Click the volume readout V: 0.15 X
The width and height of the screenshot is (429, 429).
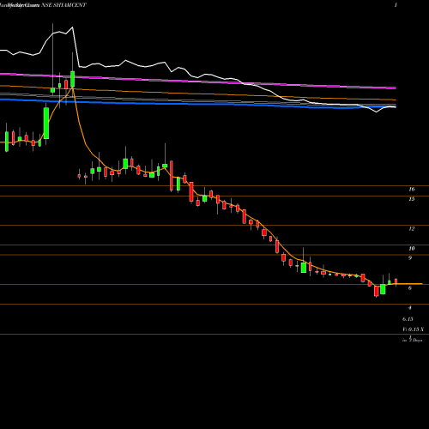tap(413, 329)
